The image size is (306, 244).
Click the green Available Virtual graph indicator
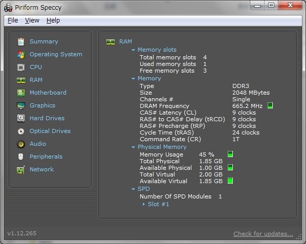point(230,181)
